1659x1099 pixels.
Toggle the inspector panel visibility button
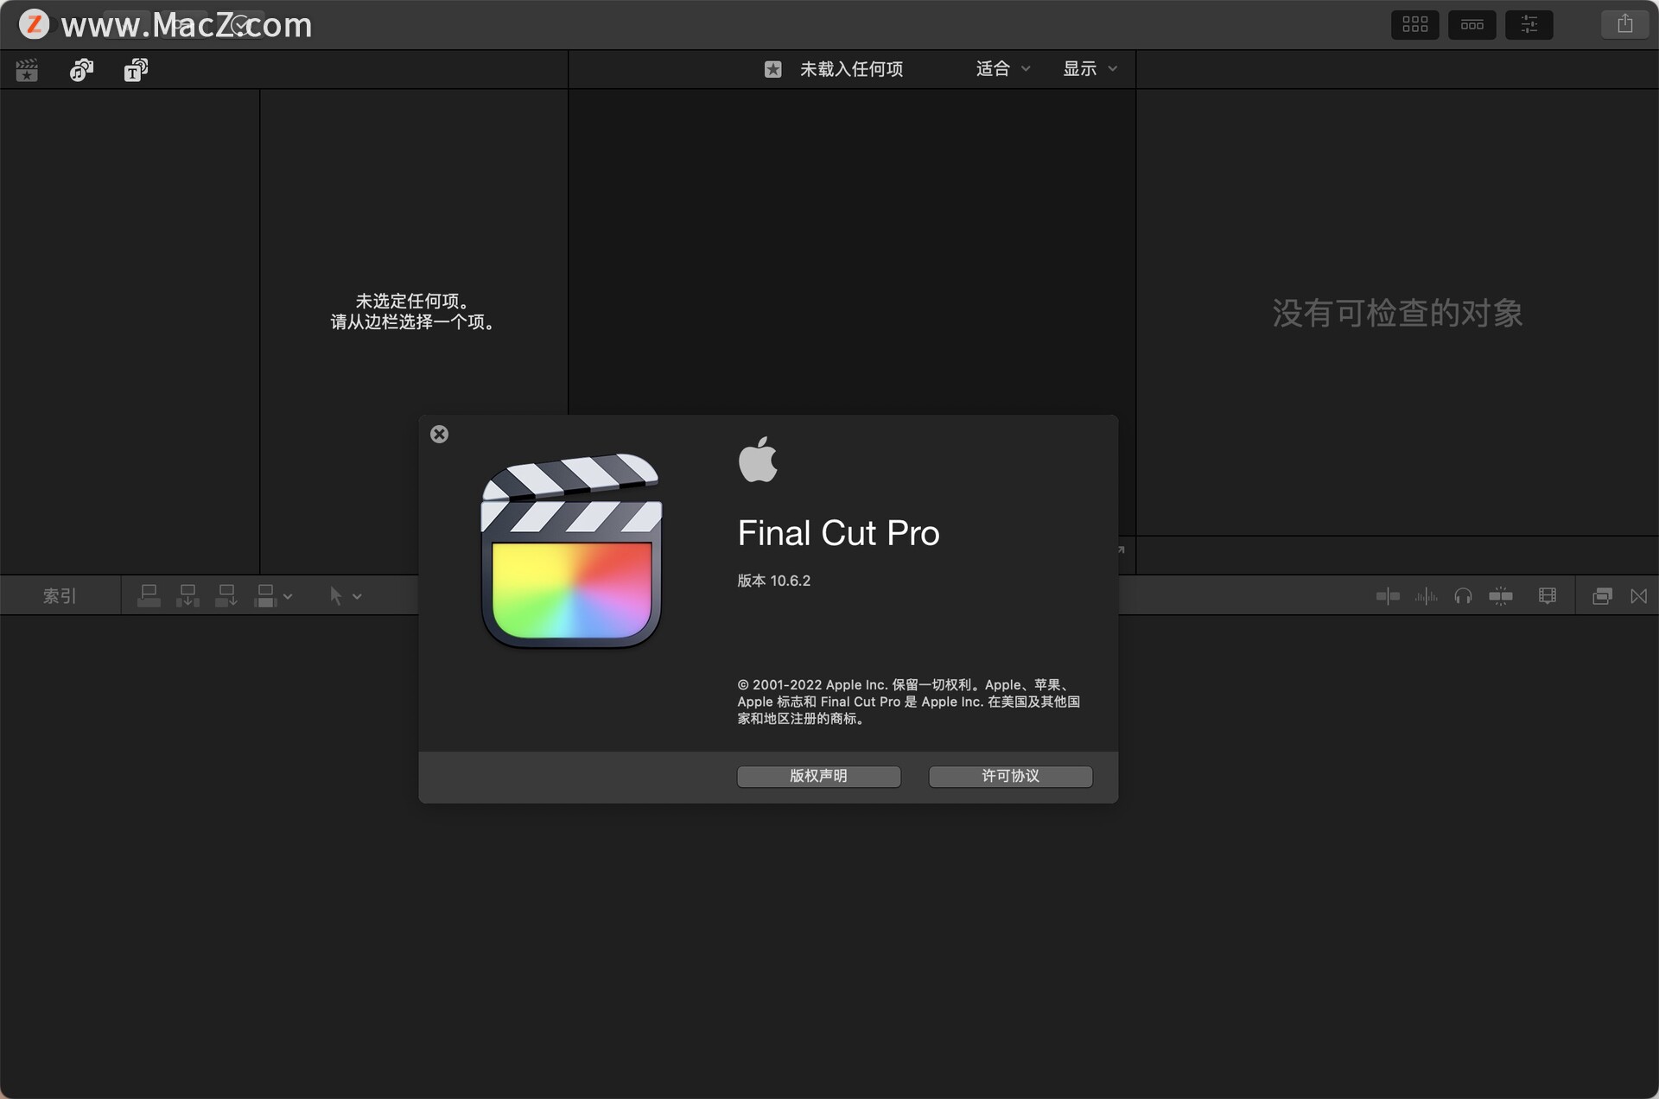[x=1529, y=24]
